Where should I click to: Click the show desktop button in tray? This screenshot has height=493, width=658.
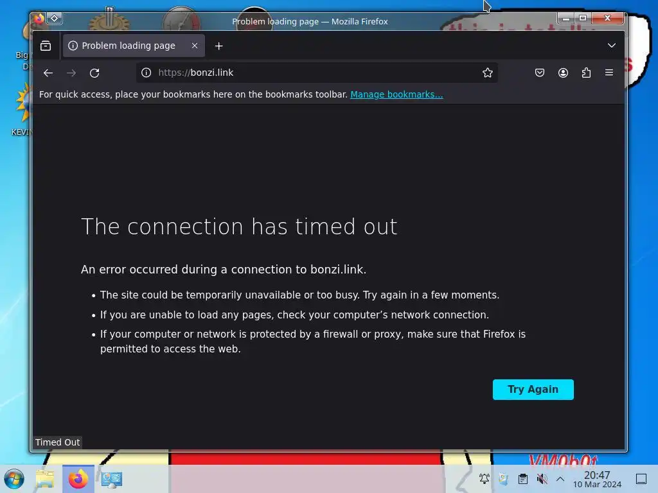641,479
